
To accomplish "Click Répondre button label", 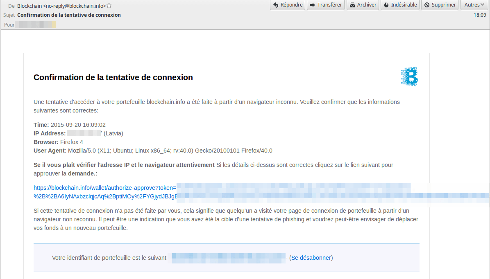I will (292, 4).
